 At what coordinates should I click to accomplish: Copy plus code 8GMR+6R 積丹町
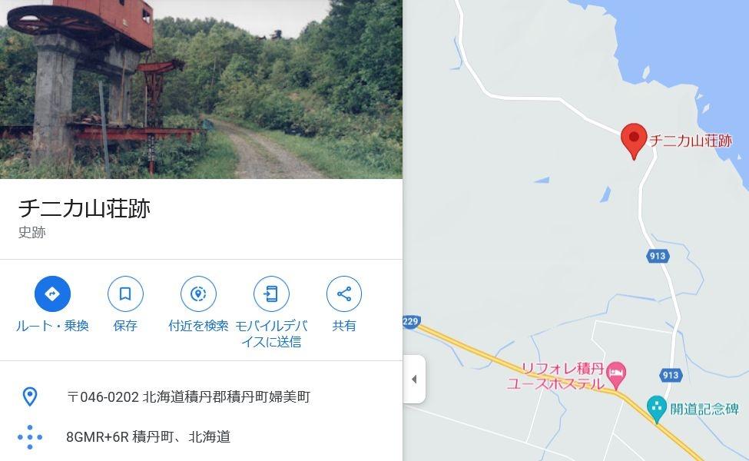tap(148, 436)
